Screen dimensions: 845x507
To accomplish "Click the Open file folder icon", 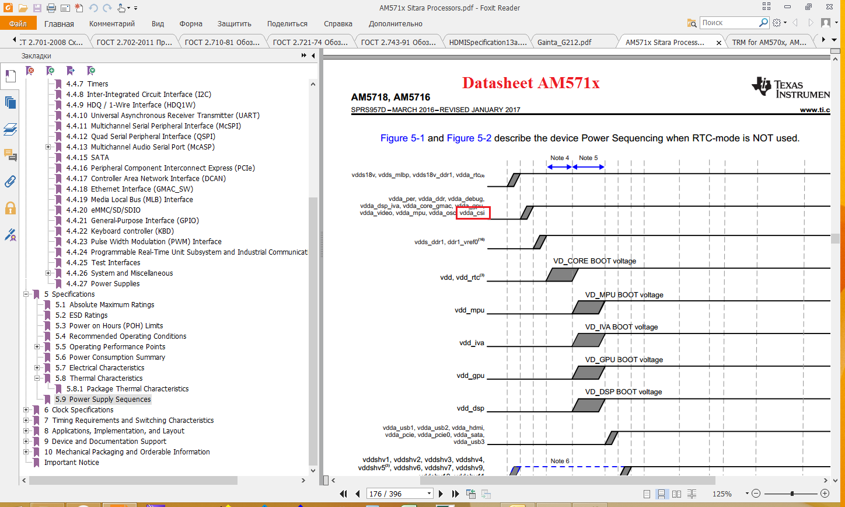I will tap(23, 8).
